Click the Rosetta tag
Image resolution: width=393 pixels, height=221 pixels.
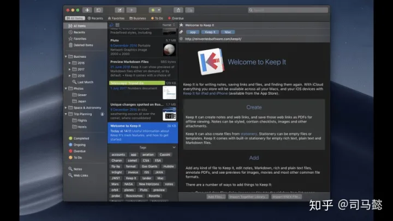154,196
